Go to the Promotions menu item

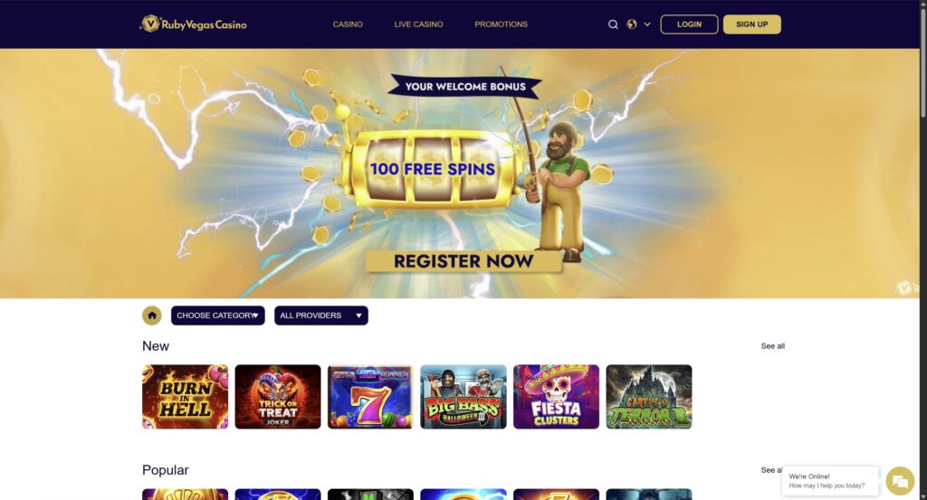(x=501, y=24)
